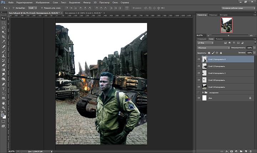
Task: Open the blend mode Обычные dropdown
Action: pyautogui.click(x=213, y=48)
